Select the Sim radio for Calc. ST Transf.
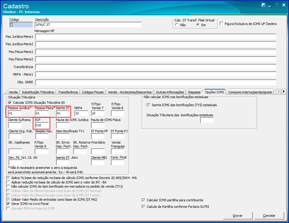Screen dimensions: 289x223 pyautogui.click(x=198, y=25)
